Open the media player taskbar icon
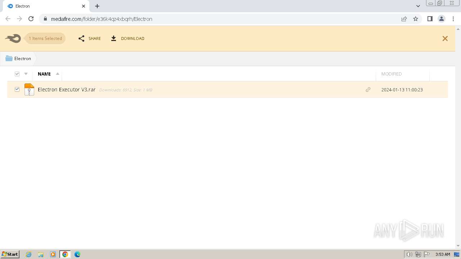The width and height of the screenshot is (461, 259). pyautogui.click(x=53, y=254)
